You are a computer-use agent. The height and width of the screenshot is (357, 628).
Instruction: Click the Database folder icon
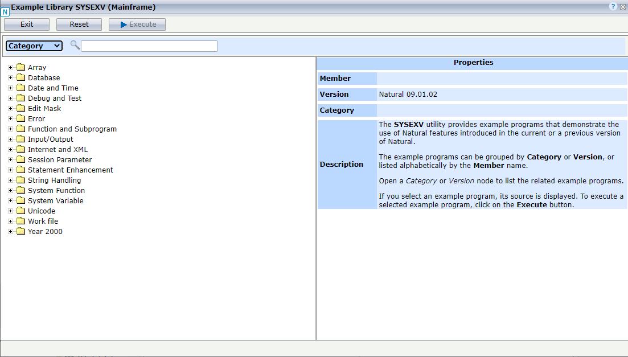click(20, 77)
